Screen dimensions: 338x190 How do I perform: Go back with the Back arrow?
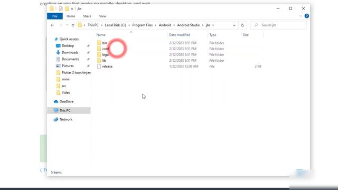52,25
